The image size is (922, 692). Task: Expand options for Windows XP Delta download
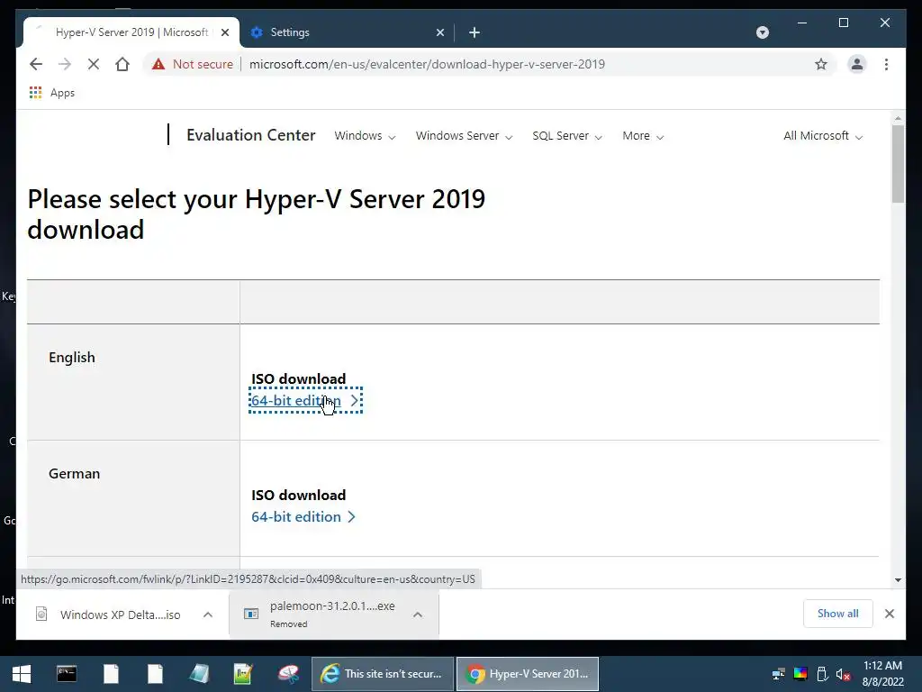[208, 615]
